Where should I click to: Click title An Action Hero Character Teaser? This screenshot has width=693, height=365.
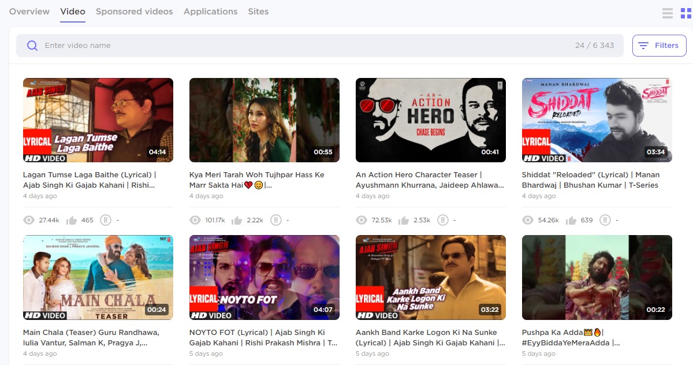tap(430, 180)
